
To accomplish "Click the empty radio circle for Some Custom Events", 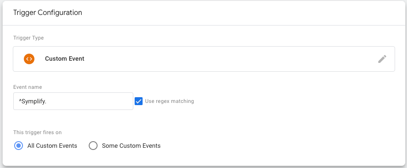I will 93,146.
